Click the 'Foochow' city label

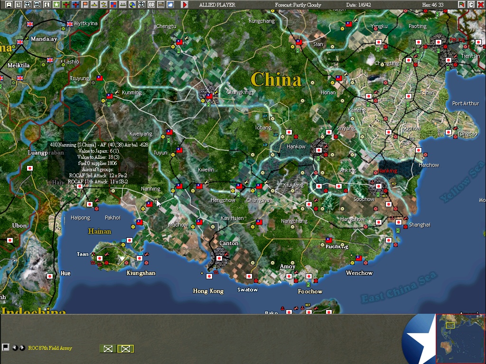click(x=310, y=291)
